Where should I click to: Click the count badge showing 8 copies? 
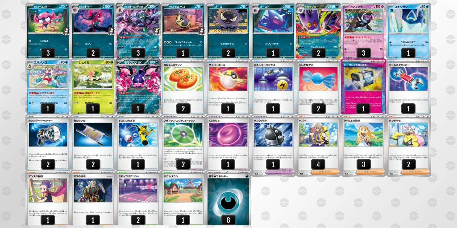(228, 220)
